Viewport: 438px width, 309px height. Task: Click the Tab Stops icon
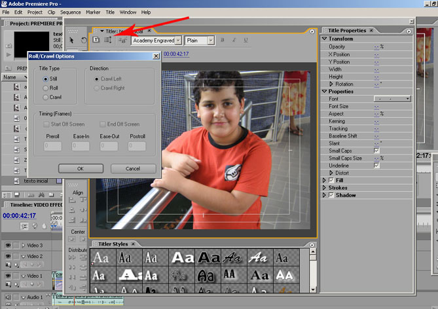(x=108, y=40)
